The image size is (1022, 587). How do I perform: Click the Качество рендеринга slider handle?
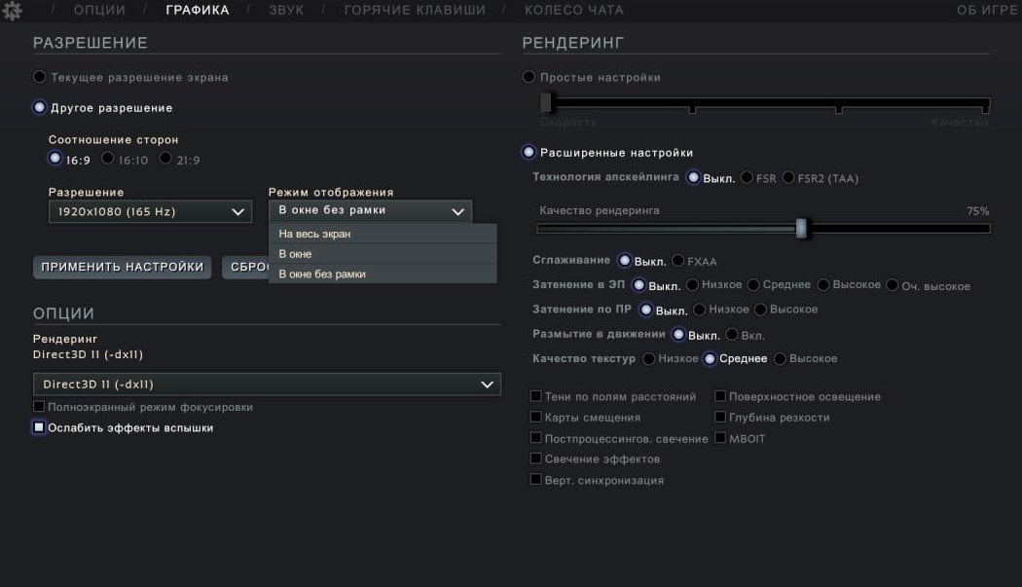(x=802, y=228)
